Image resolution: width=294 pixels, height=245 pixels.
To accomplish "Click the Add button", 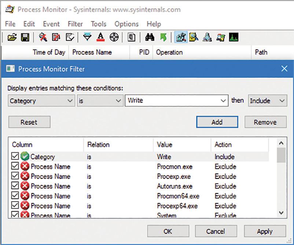I will [x=217, y=122].
